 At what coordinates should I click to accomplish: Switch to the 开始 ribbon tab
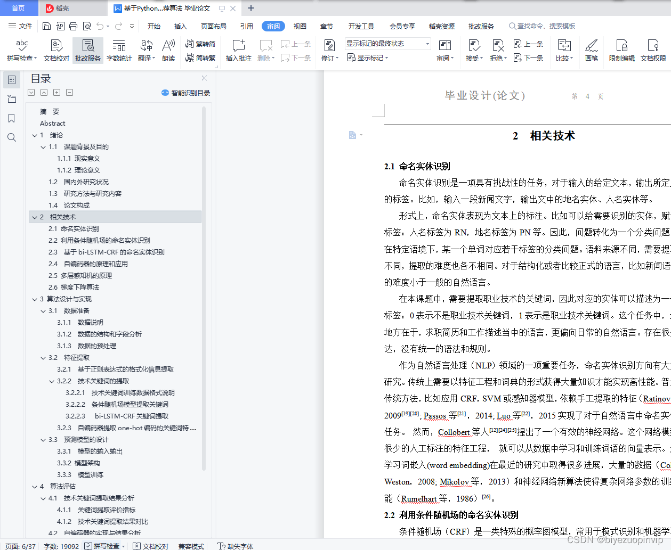154,26
